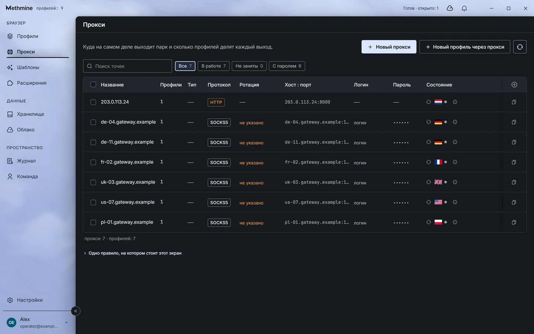This screenshot has height=334, width=534.
Task: Click the HTTP protocol badge
Action: point(216,102)
